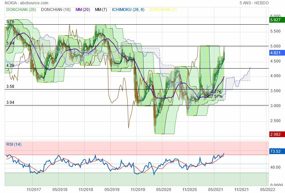Viewport: 285px width, 193px height.
Task: Click the 05/2022 date axis label
Action: 267,190
